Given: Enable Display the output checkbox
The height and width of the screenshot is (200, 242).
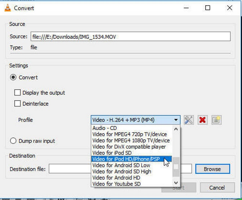Looking at the screenshot, I should pyautogui.click(x=17, y=93).
